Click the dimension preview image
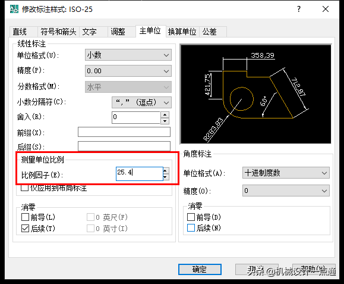344x284 pixels. (x=255, y=94)
